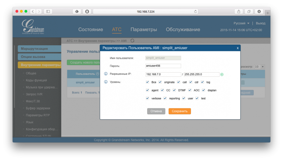Click Отмена button
The image size is (283, 160).
pyautogui.click(x=156, y=111)
